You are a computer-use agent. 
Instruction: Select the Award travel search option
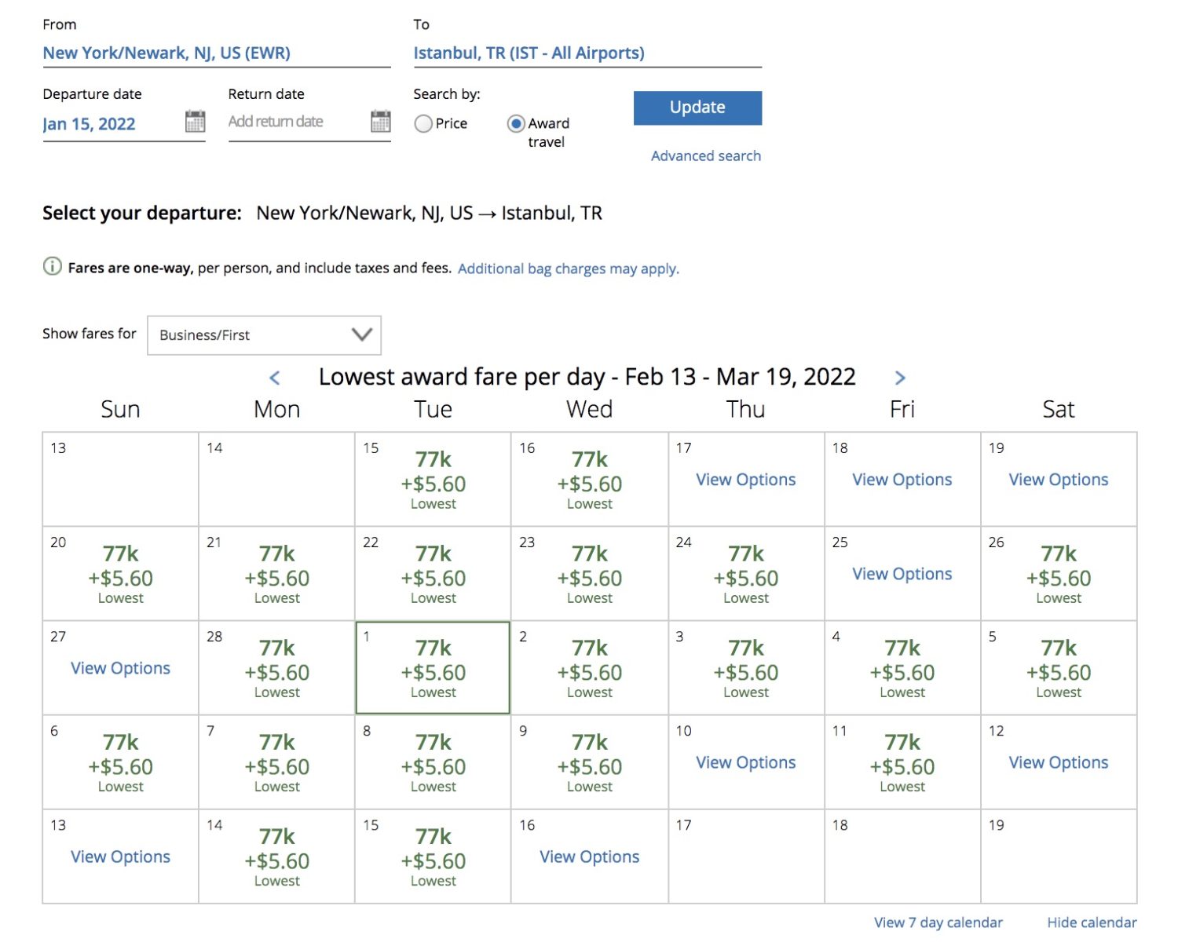[x=516, y=123]
